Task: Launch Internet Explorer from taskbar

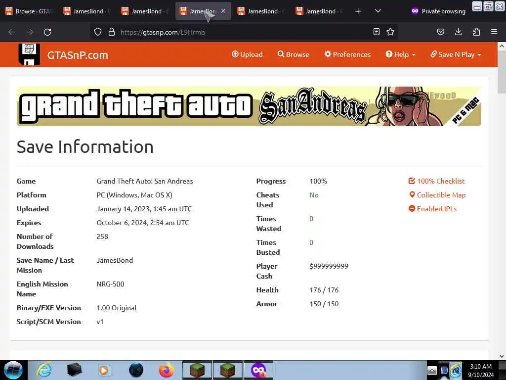Action: [43, 370]
